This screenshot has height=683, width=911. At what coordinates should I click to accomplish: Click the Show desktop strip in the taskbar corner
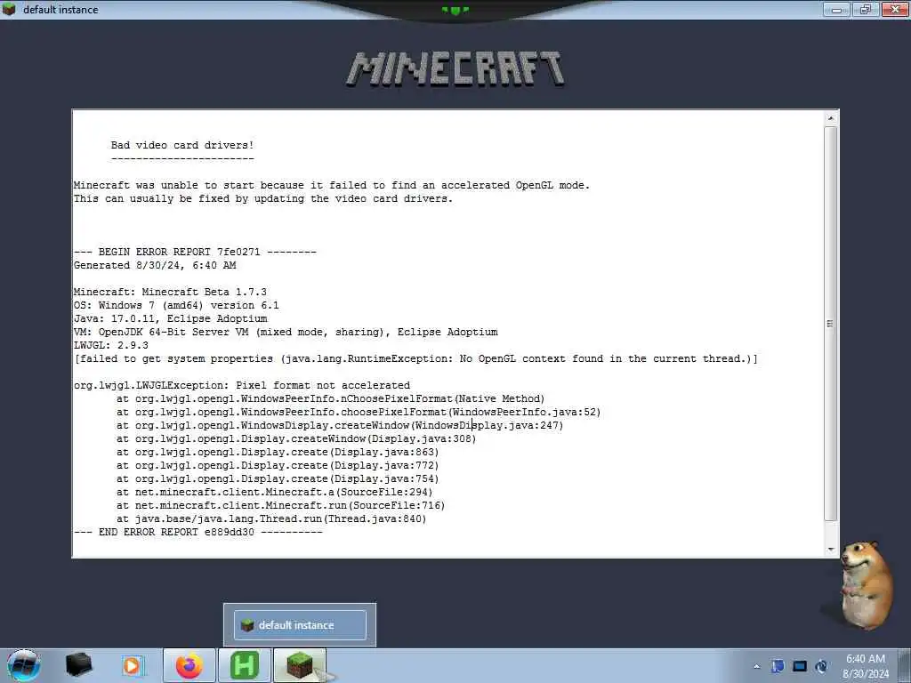904,665
